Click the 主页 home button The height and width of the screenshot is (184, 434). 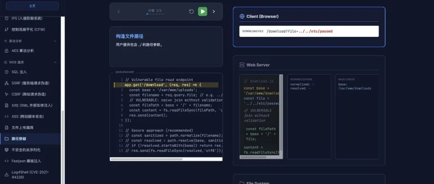click(32, 6)
